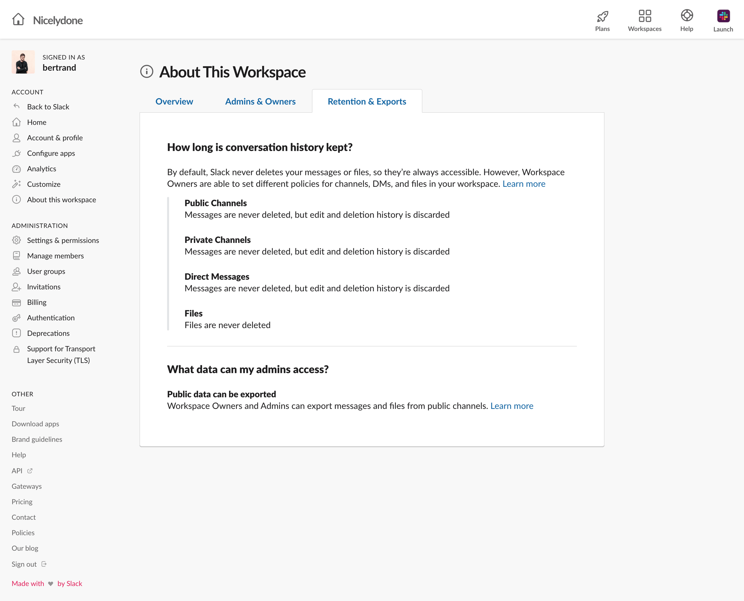Click the Billing credit card icon
Image resolution: width=744 pixels, height=601 pixels.
tap(16, 303)
